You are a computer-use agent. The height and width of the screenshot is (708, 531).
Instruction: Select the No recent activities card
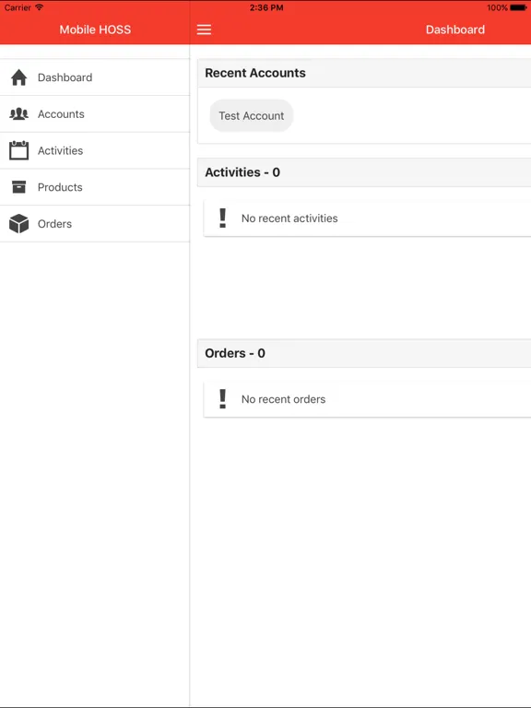coord(368,218)
